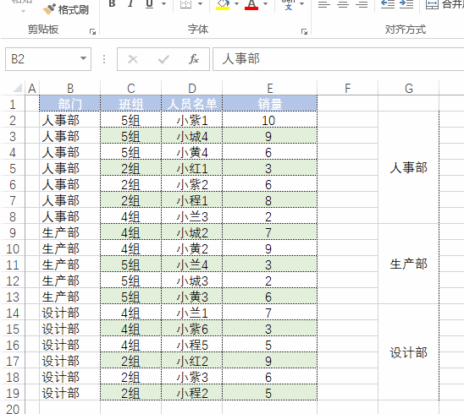Increase indent

coord(406,4)
